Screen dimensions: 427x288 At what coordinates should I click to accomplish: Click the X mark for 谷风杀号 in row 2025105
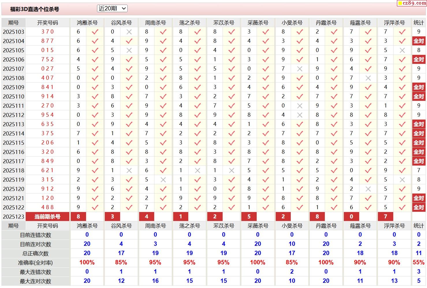129,51
